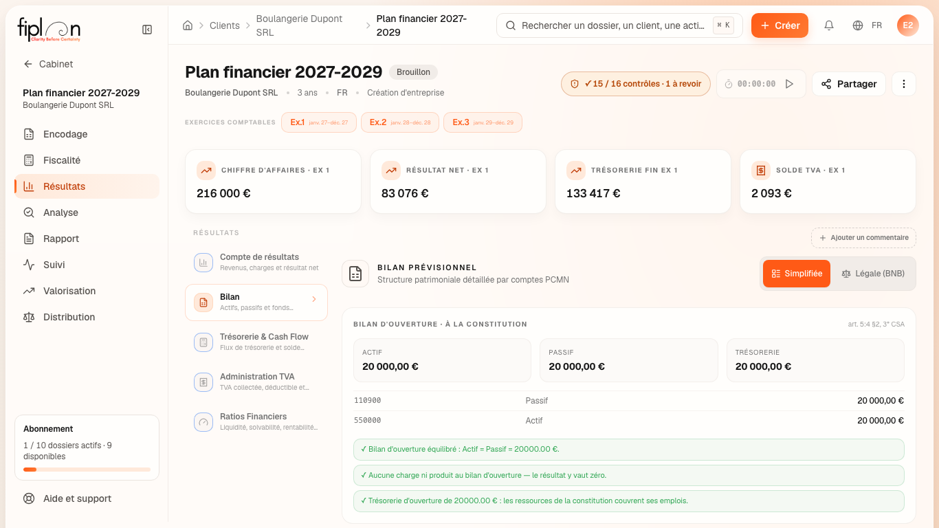This screenshot has width=939, height=528.
Task: Click the Partager button
Action: 849,84
